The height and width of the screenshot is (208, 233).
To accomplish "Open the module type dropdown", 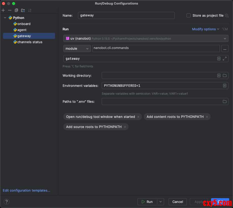I will [77, 48].
